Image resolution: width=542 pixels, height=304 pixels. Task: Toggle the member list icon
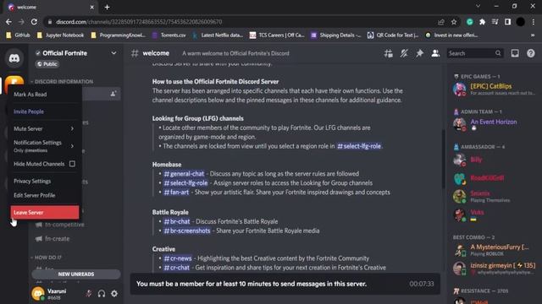point(435,53)
